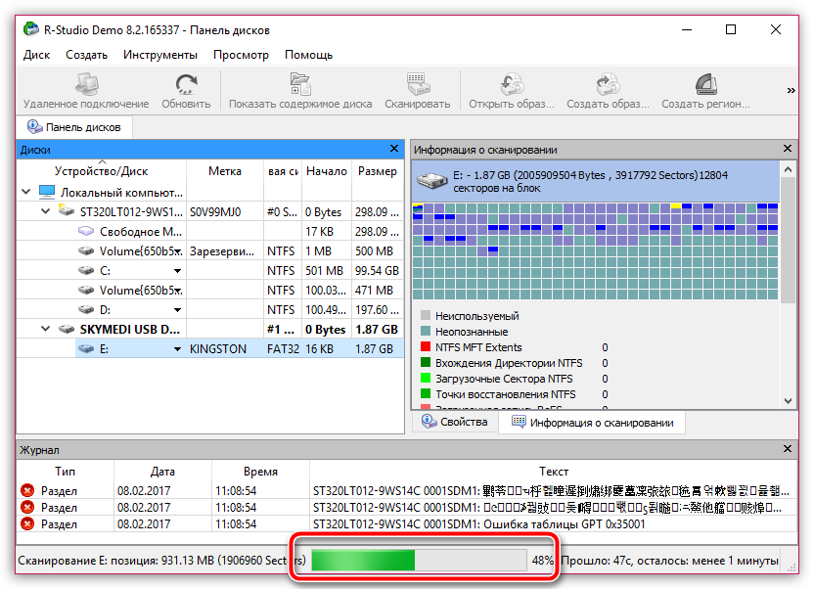814x589 pixels.
Task: Click the drive icon in scan info header
Action: [431, 181]
